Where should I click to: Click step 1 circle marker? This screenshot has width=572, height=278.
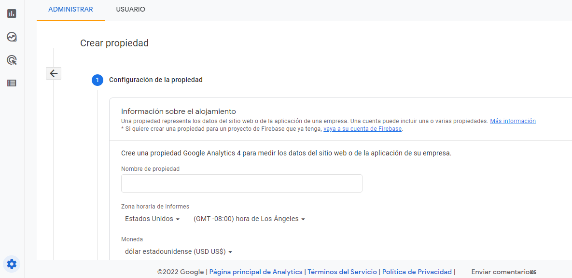(98, 80)
